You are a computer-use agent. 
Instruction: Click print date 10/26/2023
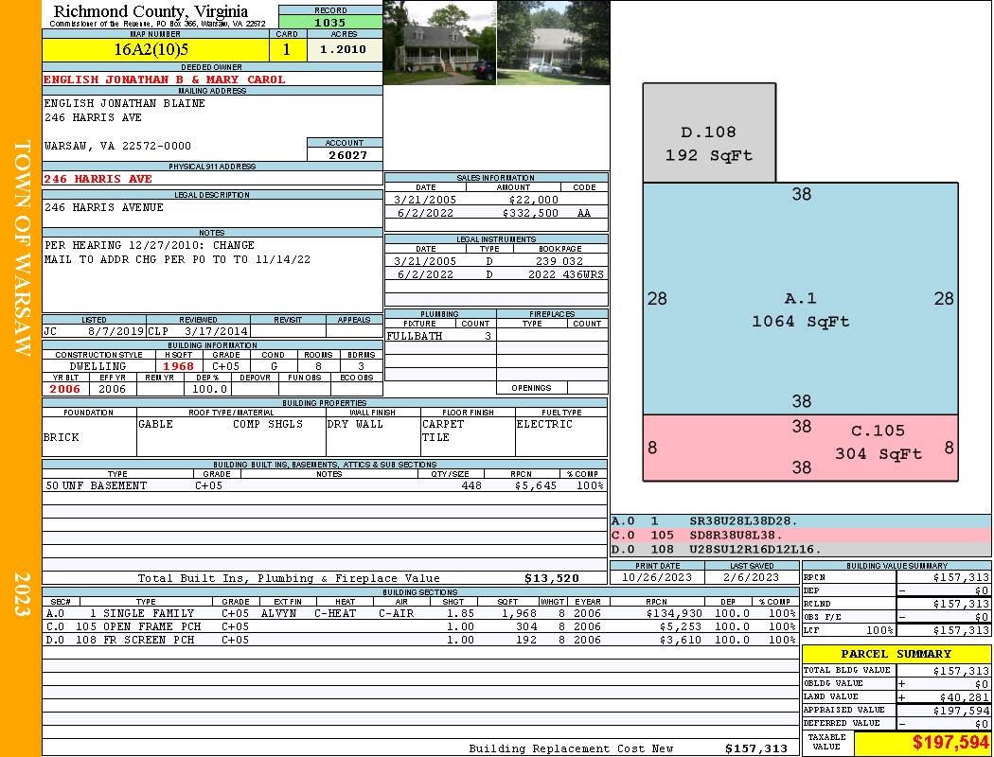click(x=657, y=577)
